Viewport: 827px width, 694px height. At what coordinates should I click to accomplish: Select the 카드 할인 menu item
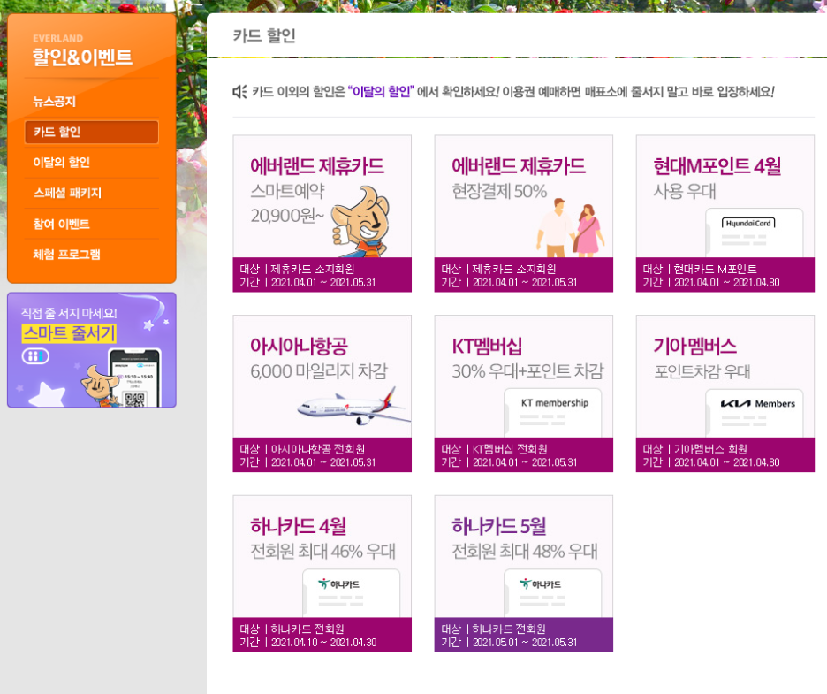[x=91, y=132]
